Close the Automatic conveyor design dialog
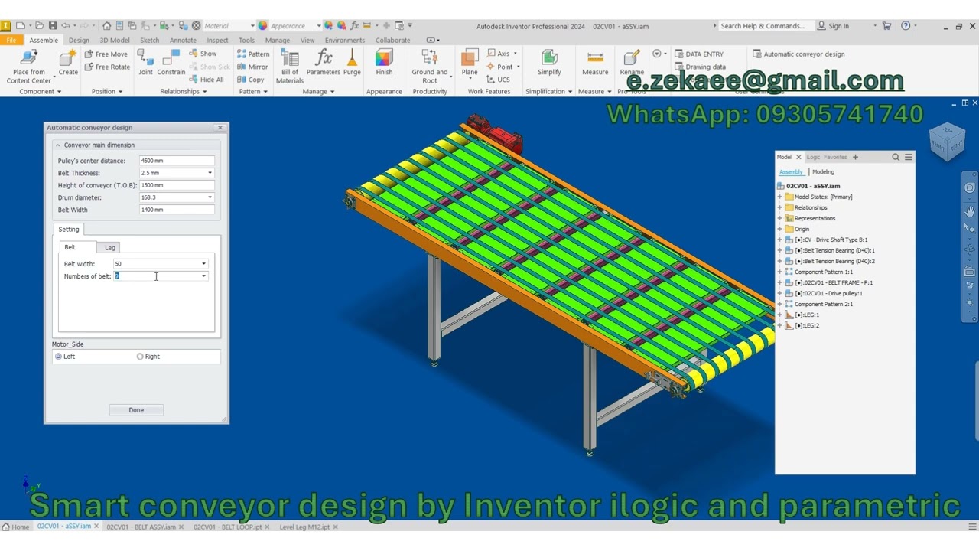 click(220, 128)
